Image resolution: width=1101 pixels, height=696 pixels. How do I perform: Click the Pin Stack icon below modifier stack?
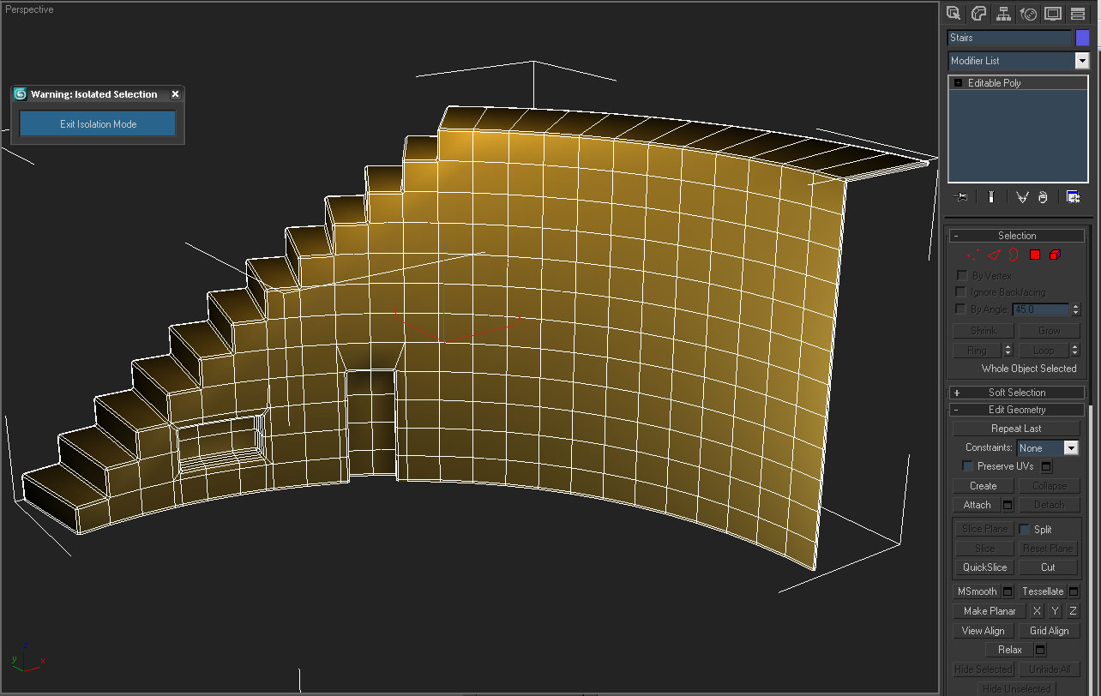tap(960, 196)
